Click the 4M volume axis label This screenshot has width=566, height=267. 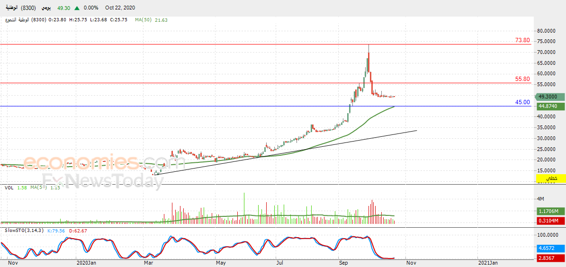541,199
